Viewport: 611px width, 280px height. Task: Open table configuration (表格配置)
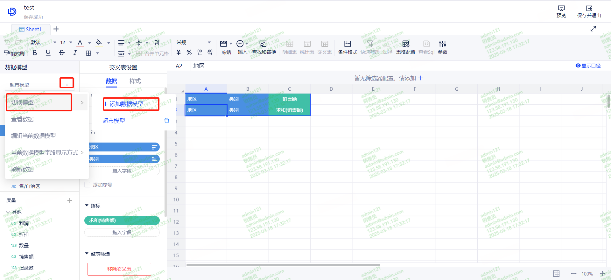(405, 47)
